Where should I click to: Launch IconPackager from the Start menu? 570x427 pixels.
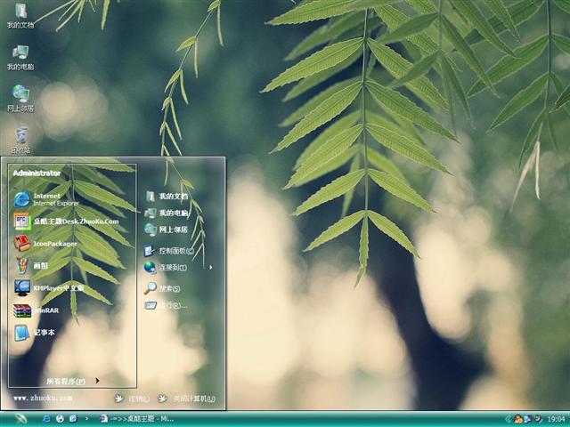tap(53, 243)
